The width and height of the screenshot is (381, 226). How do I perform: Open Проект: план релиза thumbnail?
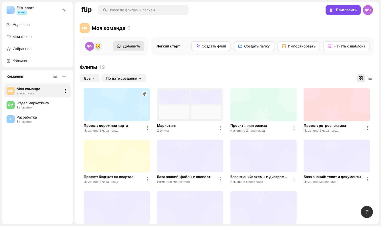click(x=263, y=105)
